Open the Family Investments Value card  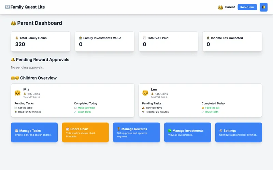pyautogui.click(x=105, y=41)
